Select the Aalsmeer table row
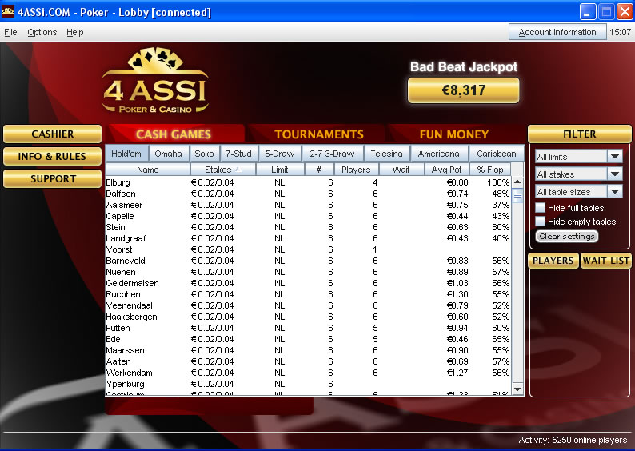 tap(308, 205)
